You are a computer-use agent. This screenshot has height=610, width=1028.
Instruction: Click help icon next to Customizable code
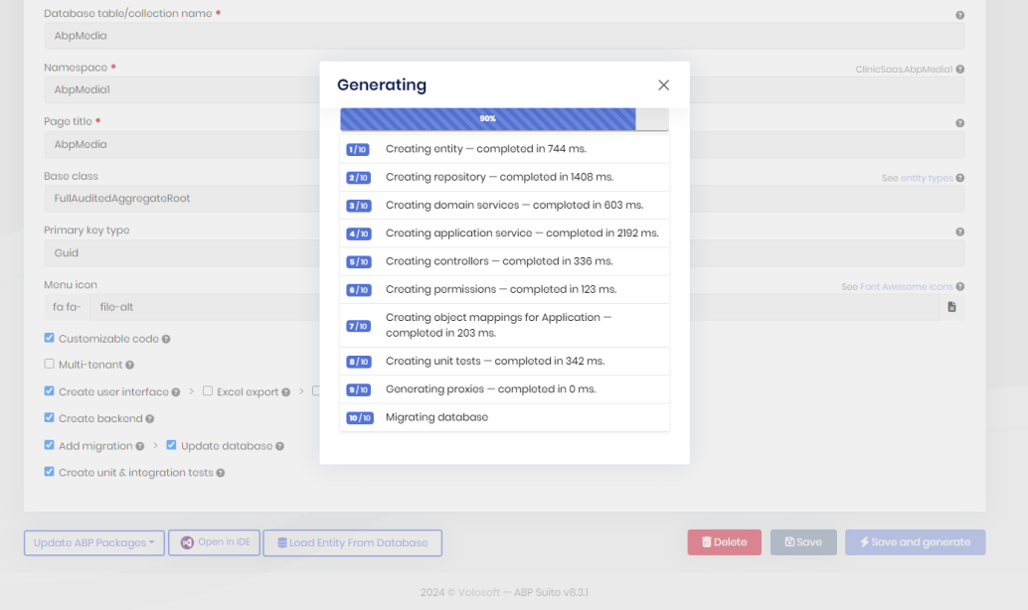[166, 339]
